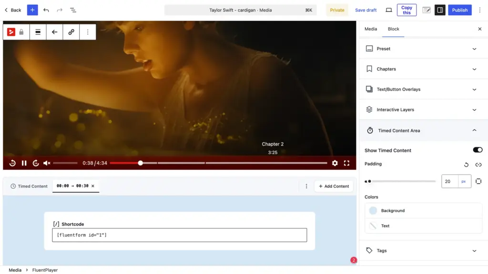Adjust the padding slider

tap(400, 181)
